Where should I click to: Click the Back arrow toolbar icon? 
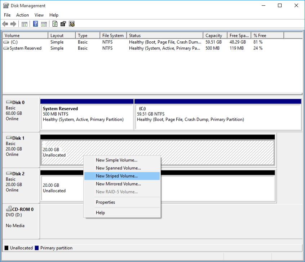(x=5, y=24)
